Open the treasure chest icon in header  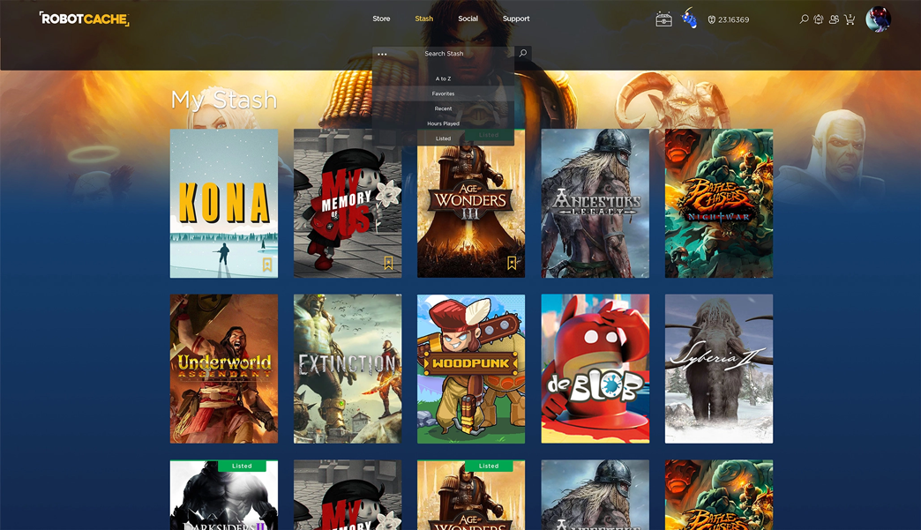pos(663,19)
